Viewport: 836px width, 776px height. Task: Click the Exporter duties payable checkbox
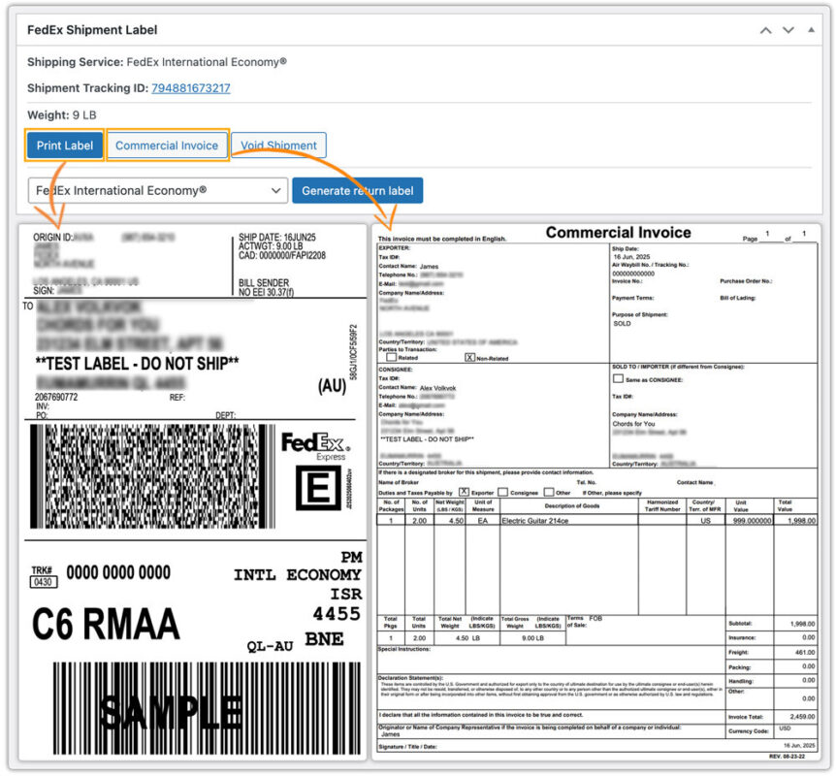click(x=464, y=492)
